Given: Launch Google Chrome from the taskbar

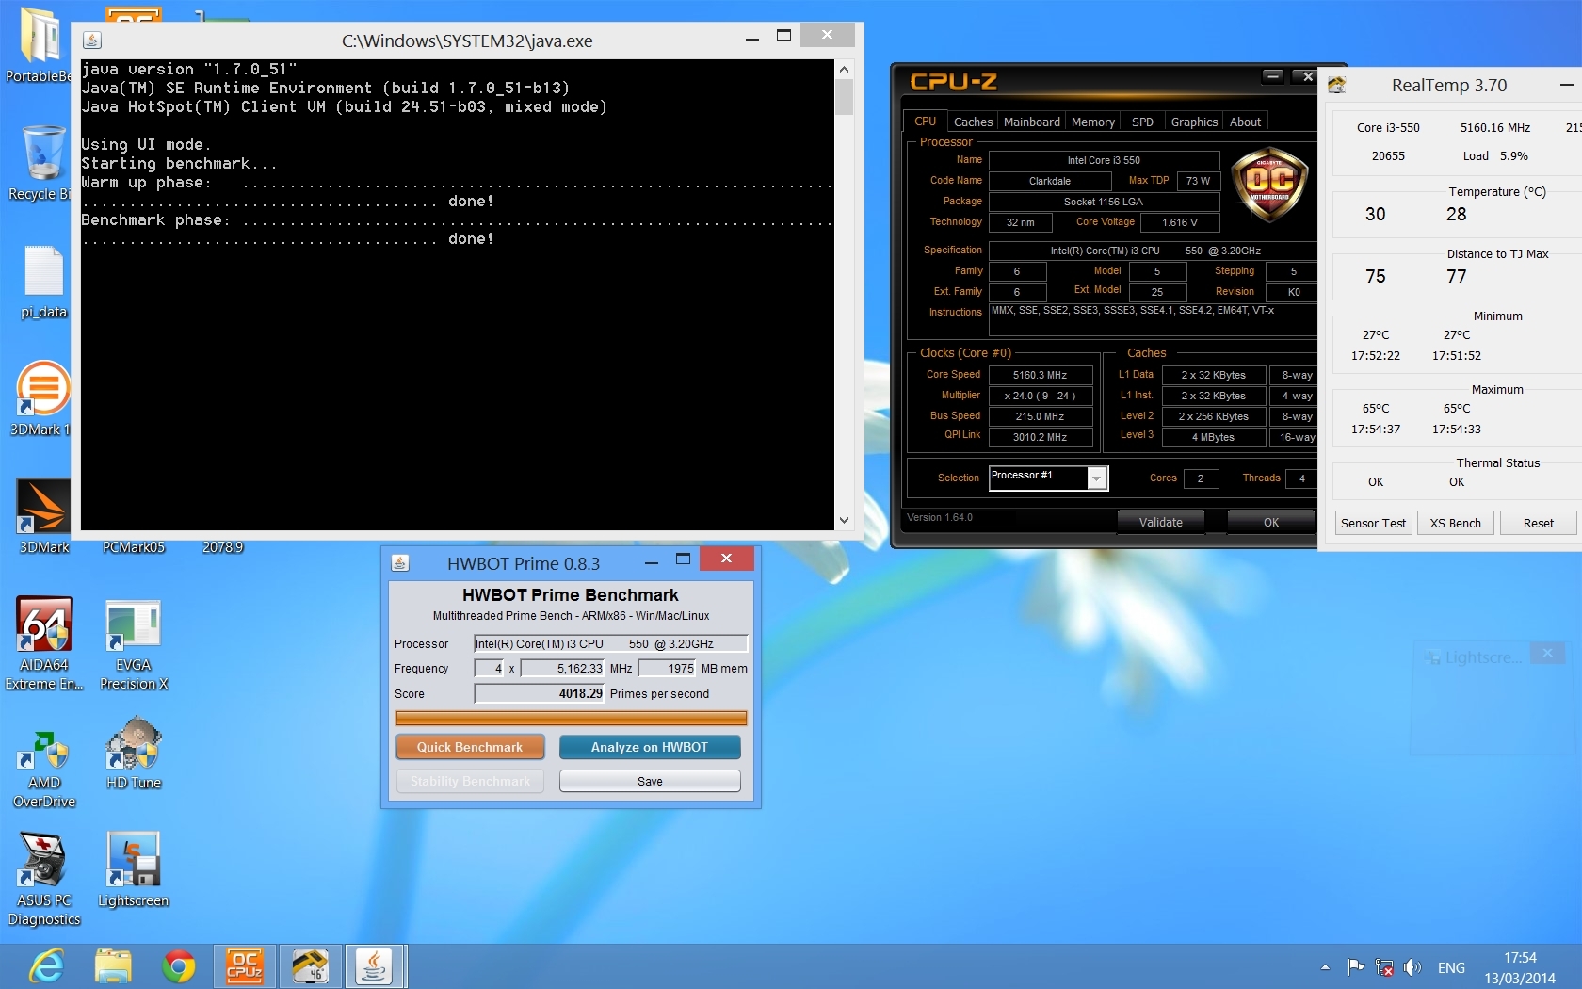Looking at the screenshot, I should (x=179, y=966).
